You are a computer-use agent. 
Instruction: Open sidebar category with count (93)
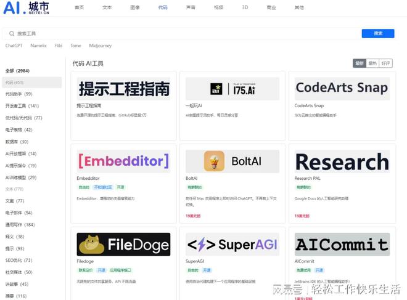[x=15, y=248]
